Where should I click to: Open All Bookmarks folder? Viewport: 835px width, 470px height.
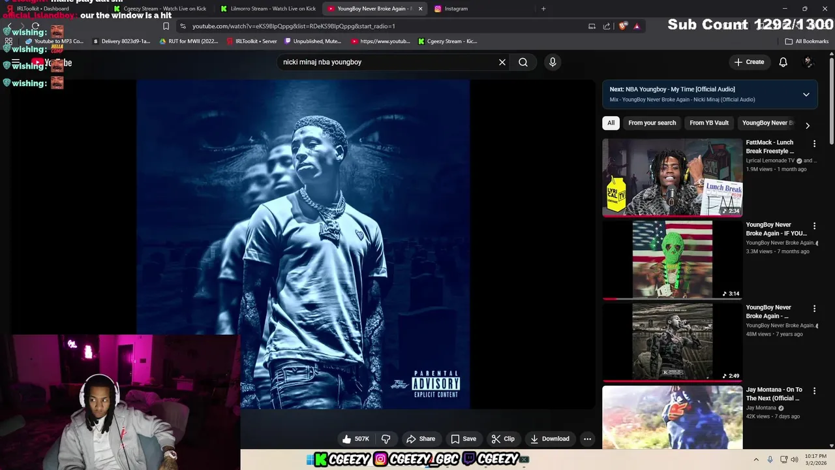[x=807, y=41]
